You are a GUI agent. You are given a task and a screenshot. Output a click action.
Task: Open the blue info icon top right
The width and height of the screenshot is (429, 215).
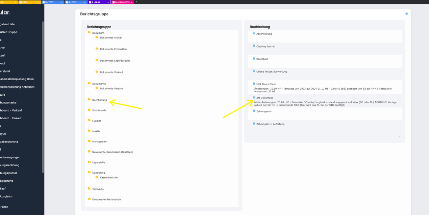pyautogui.click(x=407, y=13)
